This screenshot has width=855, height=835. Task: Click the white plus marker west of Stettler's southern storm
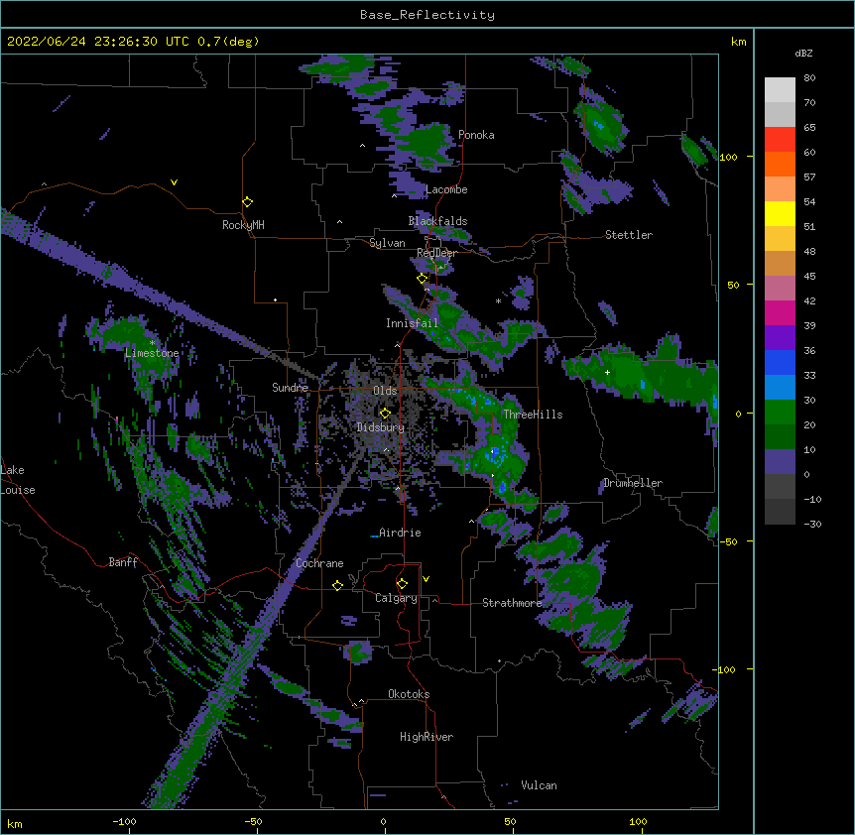click(607, 372)
